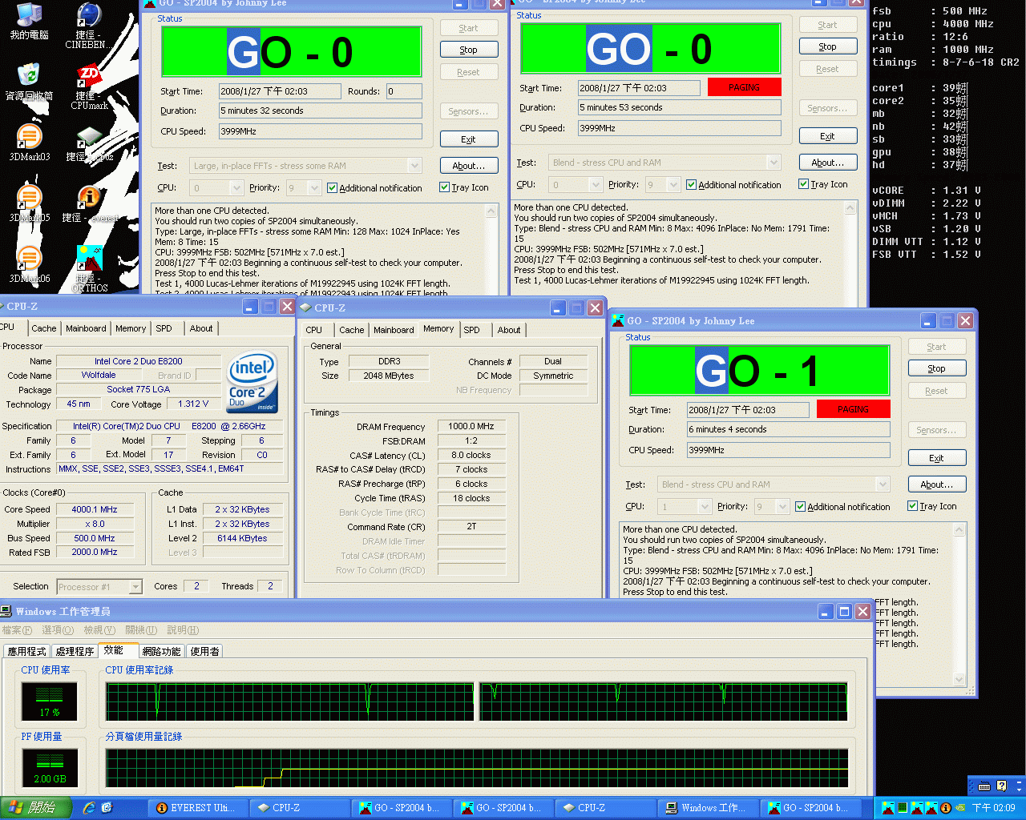
Task: Open the 檢視(V) menu in Task Manager
Action: [x=99, y=630]
